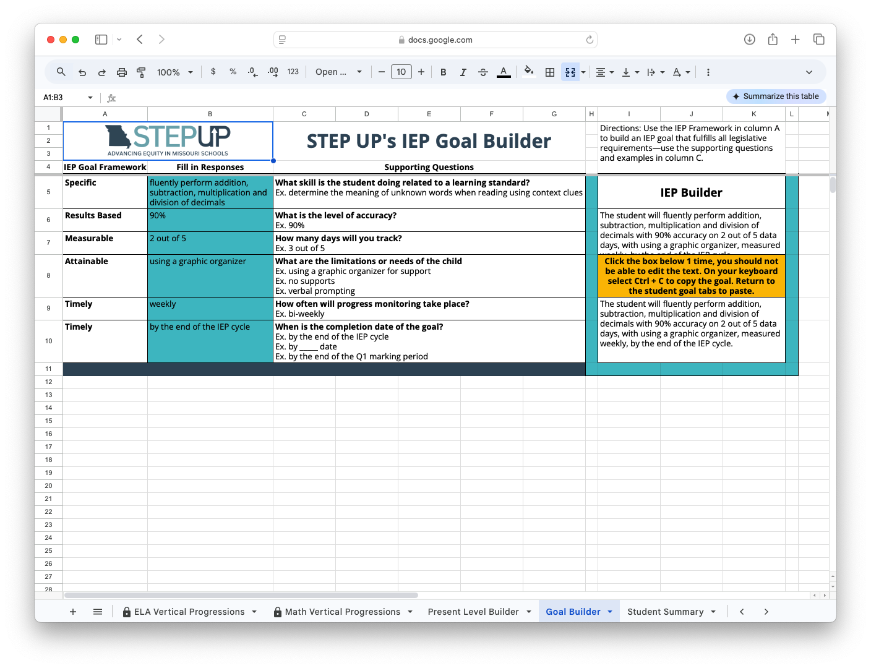The height and width of the screenshot is (668, 871).
Task: Click the docs.google.com address bar
Action: coord(435,40)
